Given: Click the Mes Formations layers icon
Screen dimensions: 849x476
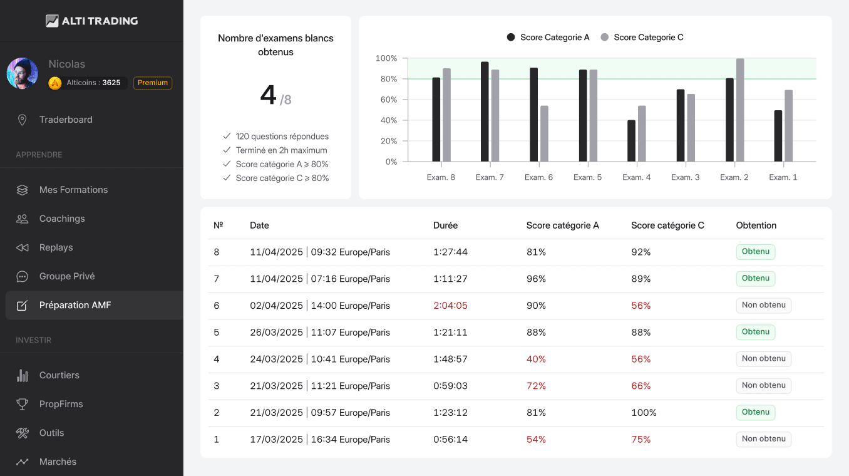Looking at the screenshot, I should coord(23,190).
